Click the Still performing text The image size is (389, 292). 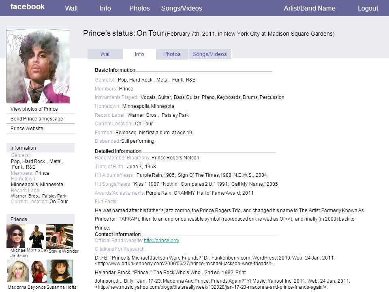(138, 141)
